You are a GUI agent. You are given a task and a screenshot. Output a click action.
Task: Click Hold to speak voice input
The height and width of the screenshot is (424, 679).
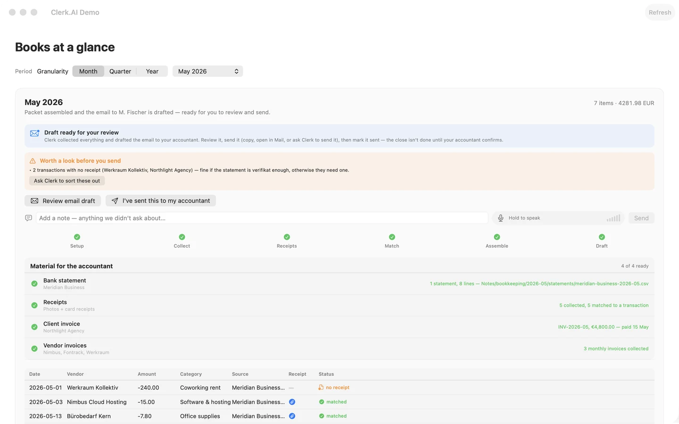(x=558, y=218)
